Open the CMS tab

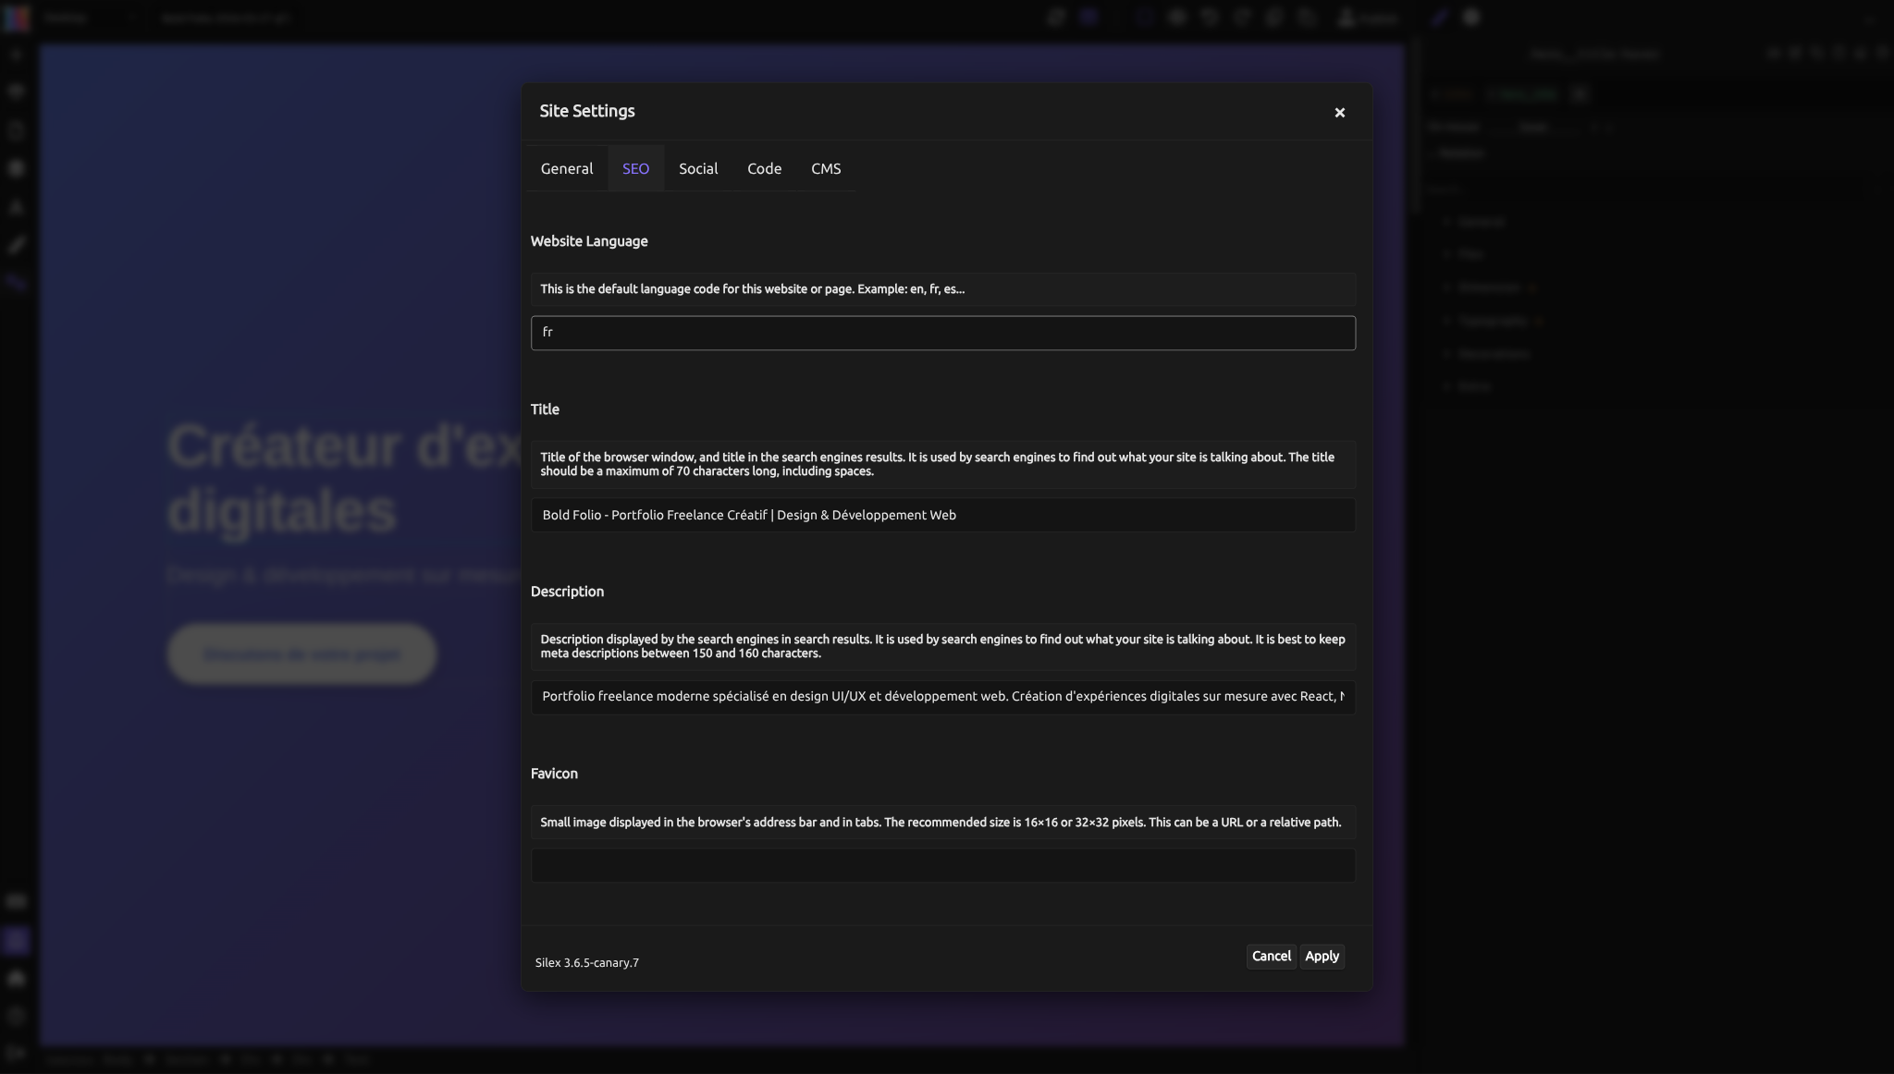(826, 167)
